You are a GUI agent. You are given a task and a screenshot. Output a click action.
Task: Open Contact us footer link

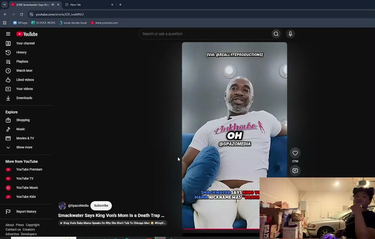point(13,229)
